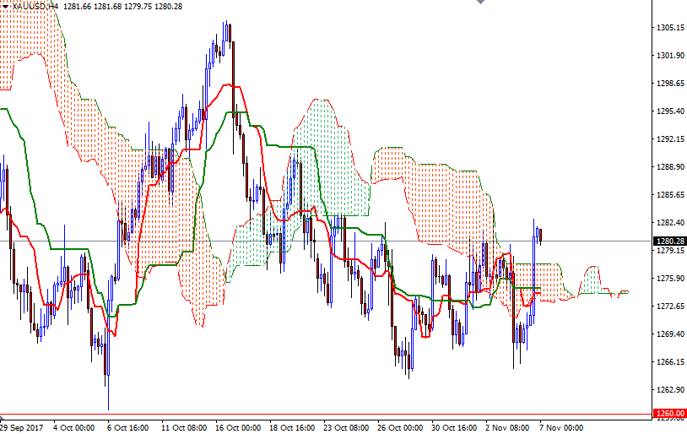Click the 18 Oct 16:00 time label
The image size is (687, 434).
coord(292,427)
